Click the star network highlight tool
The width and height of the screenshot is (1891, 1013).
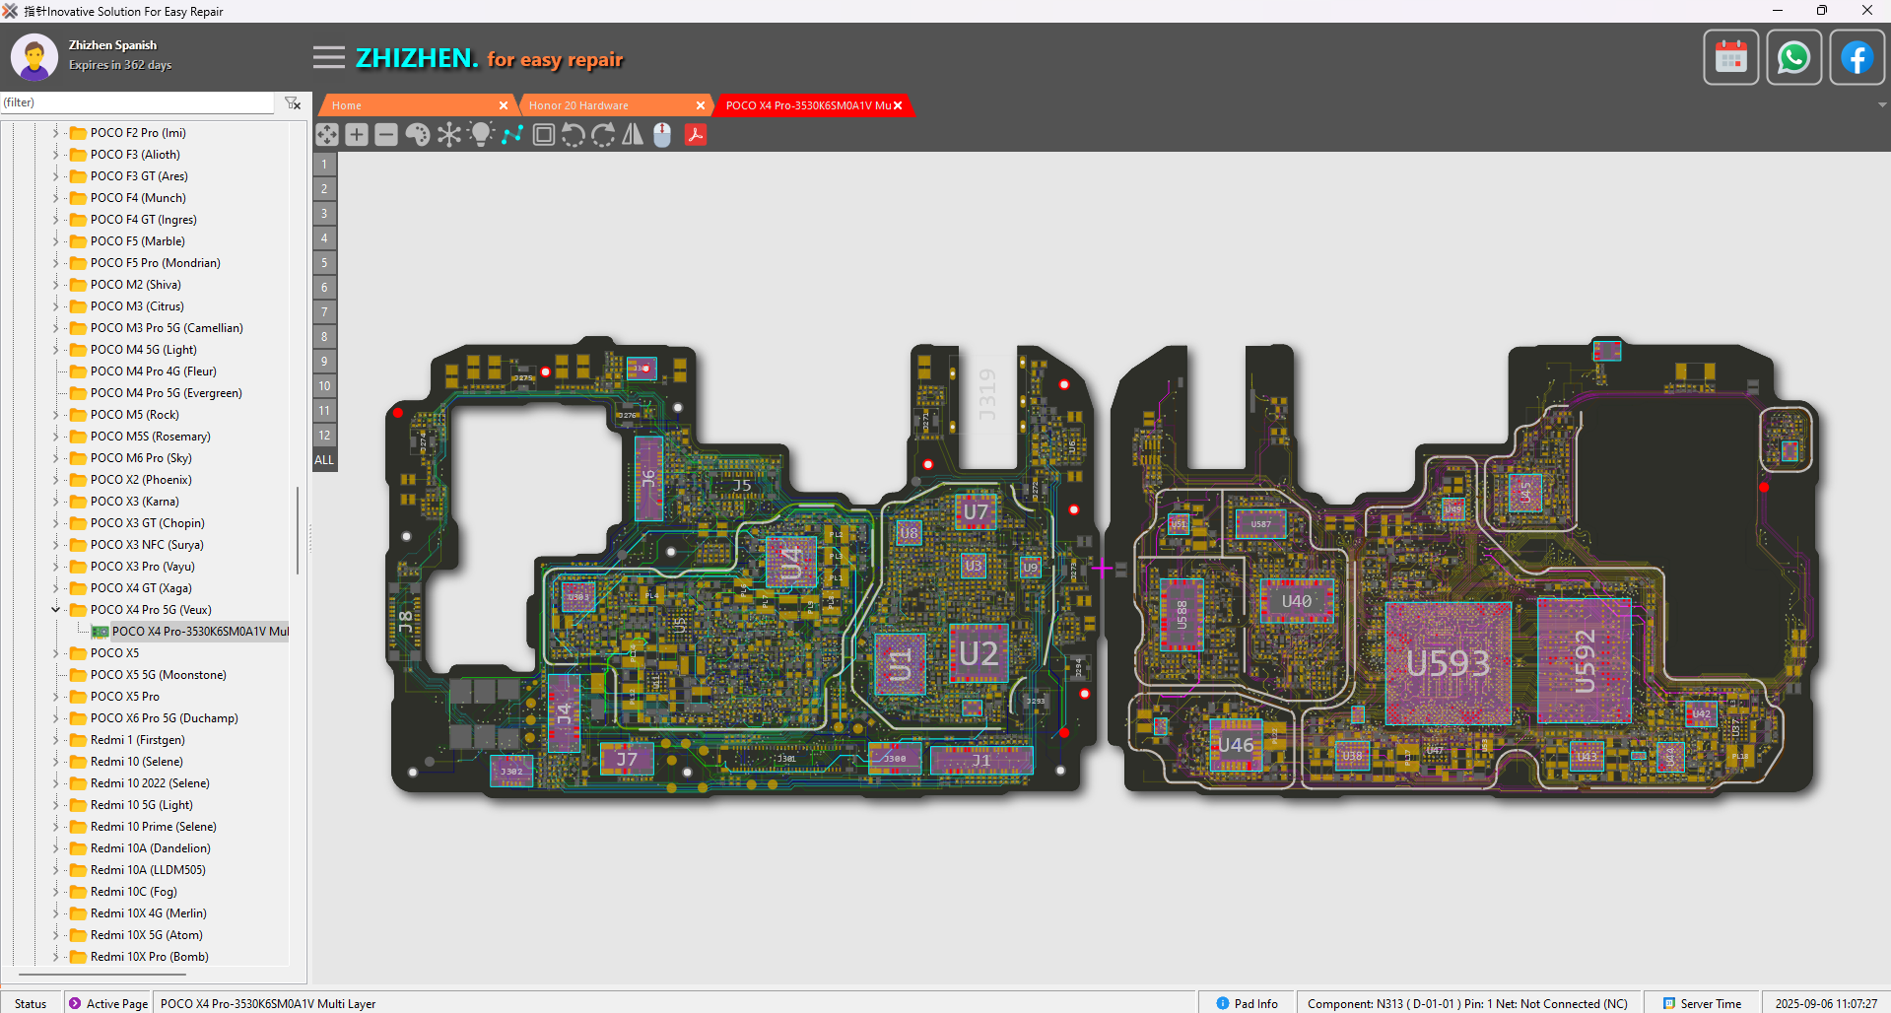[x=449, y=135]
